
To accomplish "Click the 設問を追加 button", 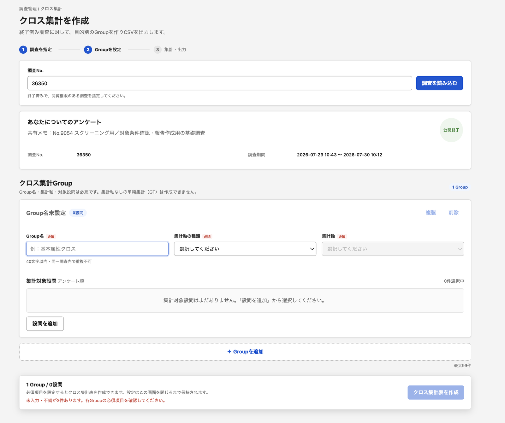I will [45, 324].
